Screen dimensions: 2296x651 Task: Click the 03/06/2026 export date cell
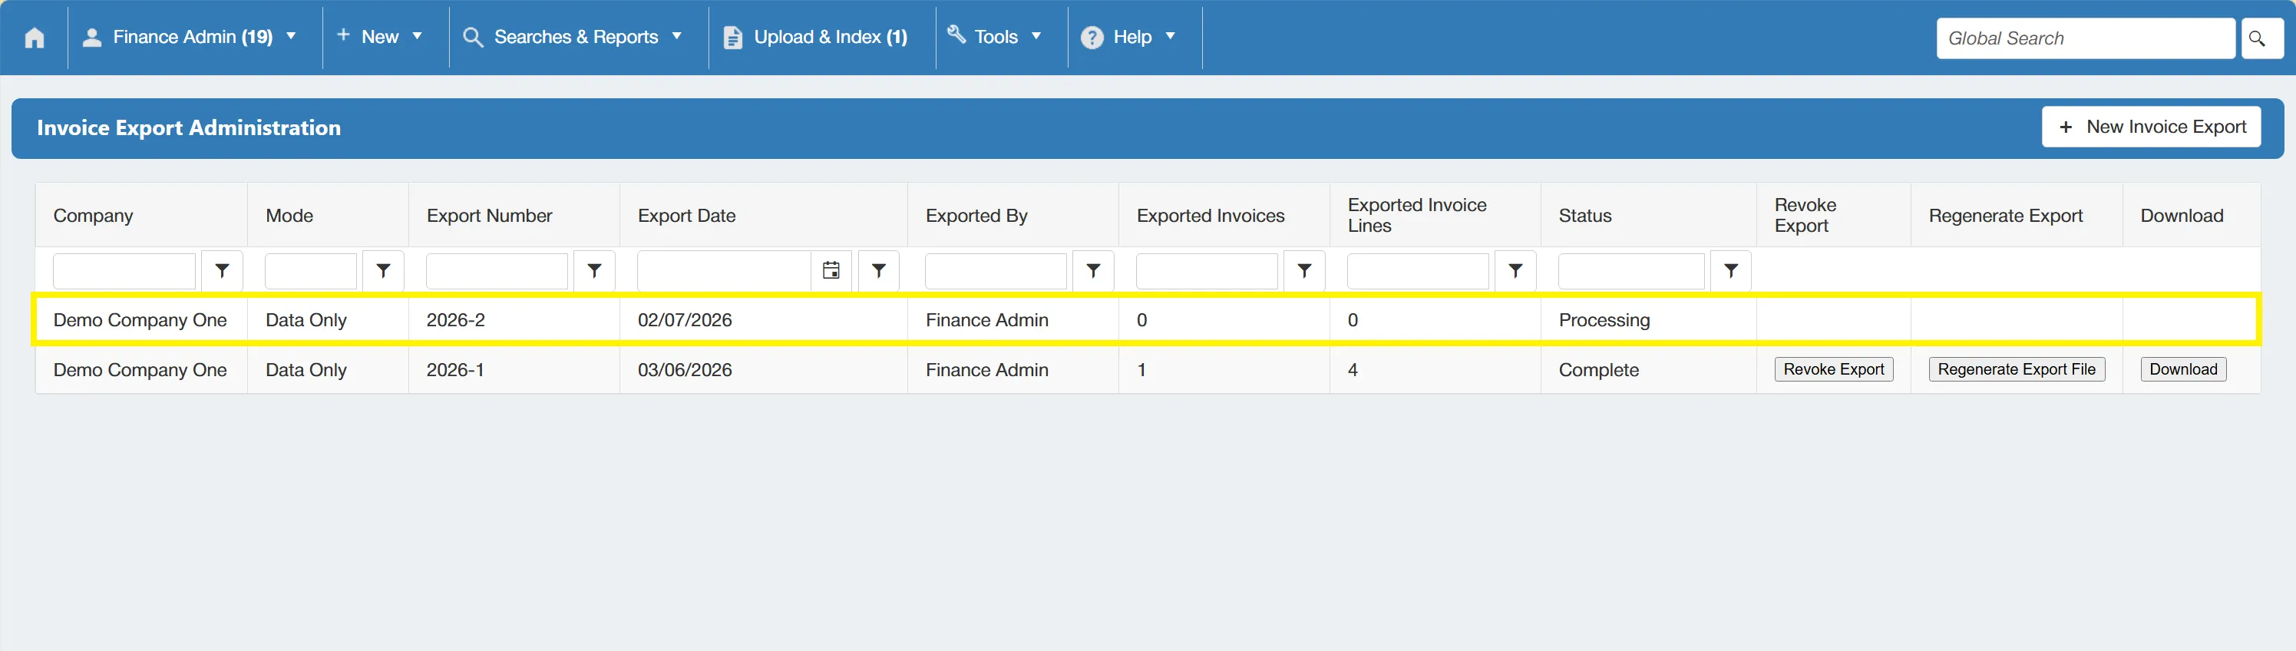[x=764, y=370]
